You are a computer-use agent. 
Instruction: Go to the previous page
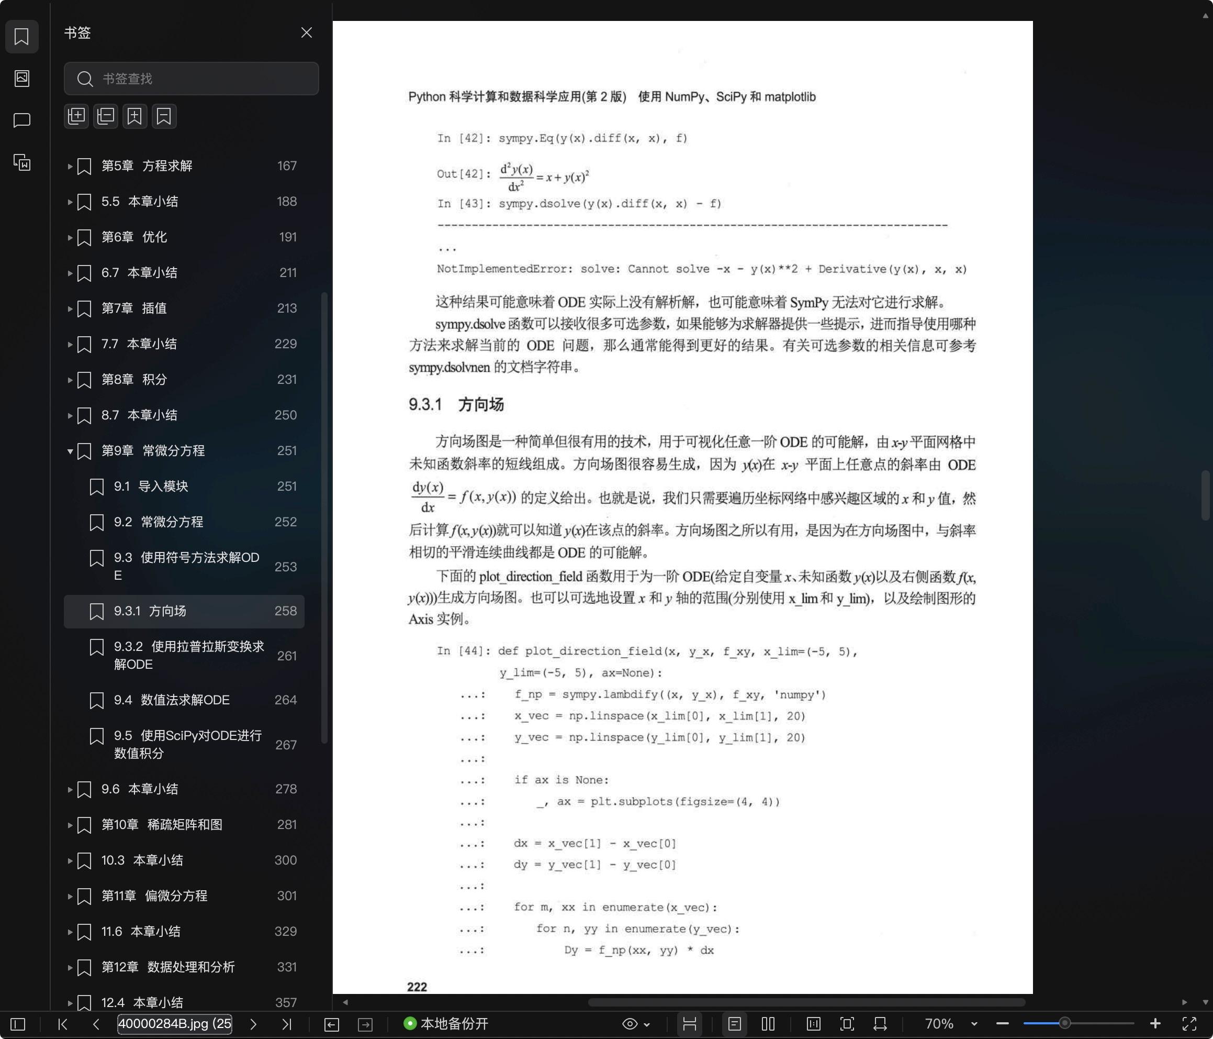point(96,1024)
